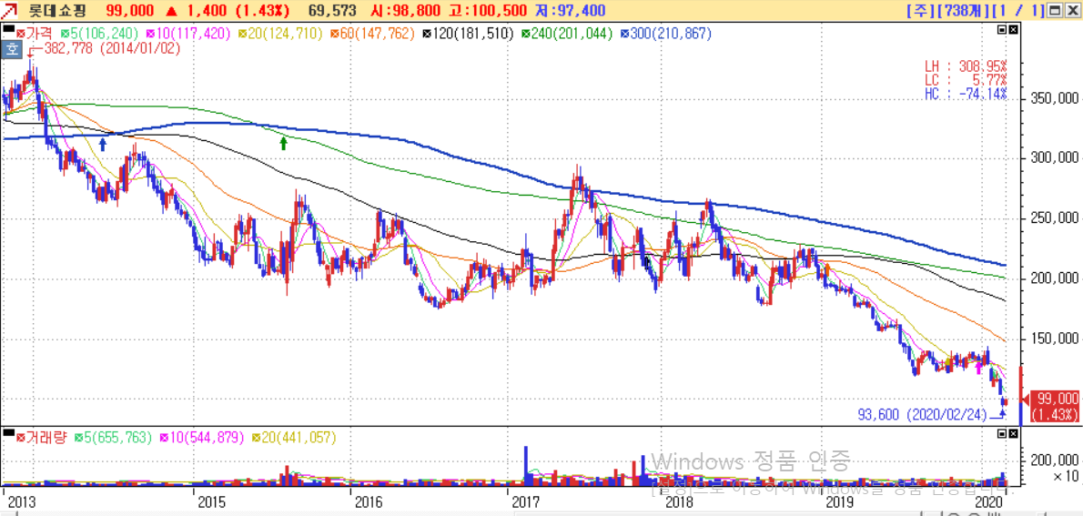The height and width of the screenshot is (516, 1083).
Task: Click the green up arrow signal marker
Action: (283, 143)
